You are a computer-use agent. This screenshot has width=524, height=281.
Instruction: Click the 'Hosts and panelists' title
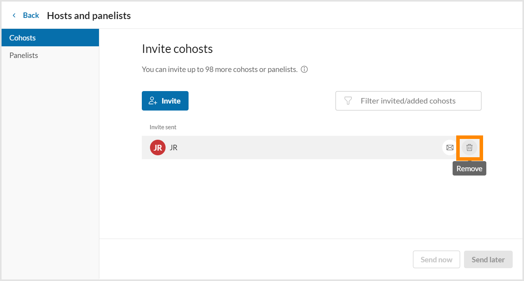coord(89,16)
